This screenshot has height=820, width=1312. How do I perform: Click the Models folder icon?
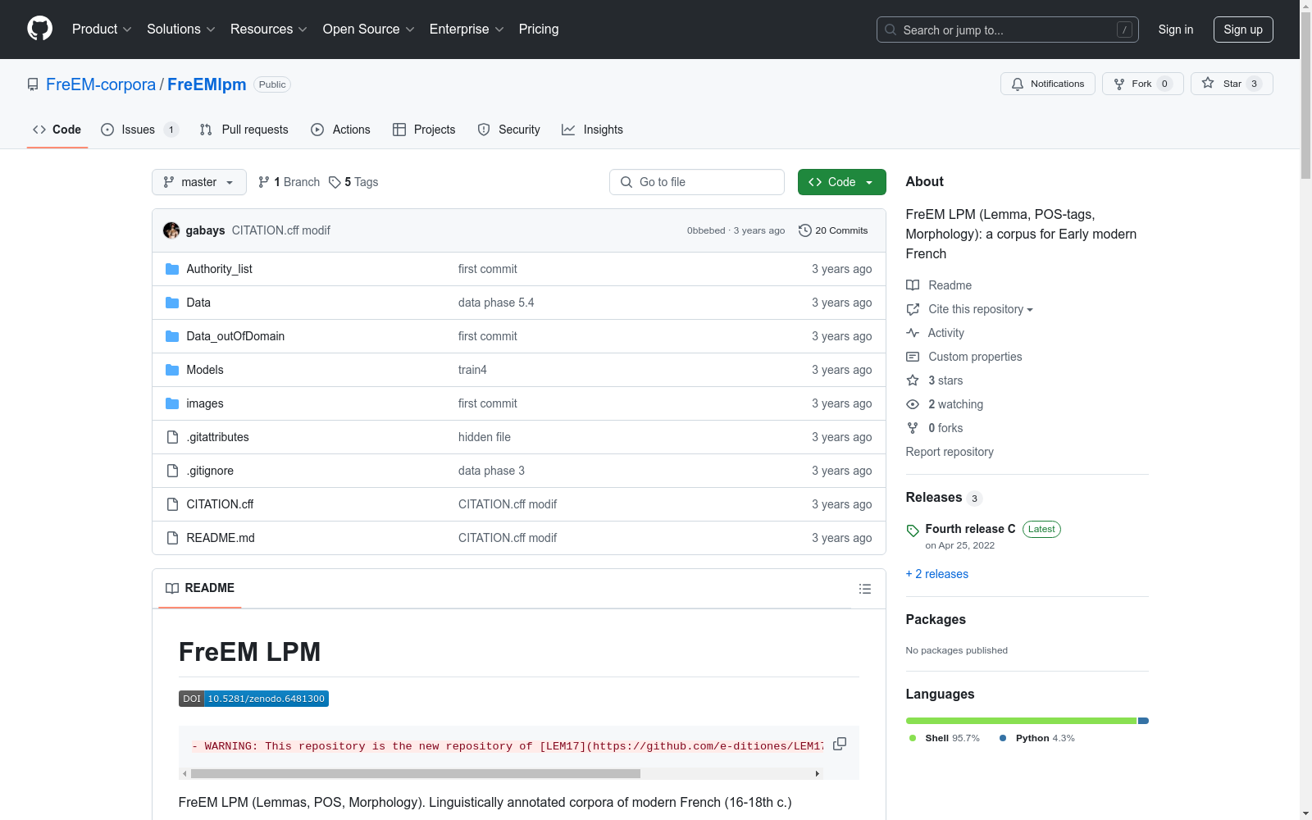[172, 370]
